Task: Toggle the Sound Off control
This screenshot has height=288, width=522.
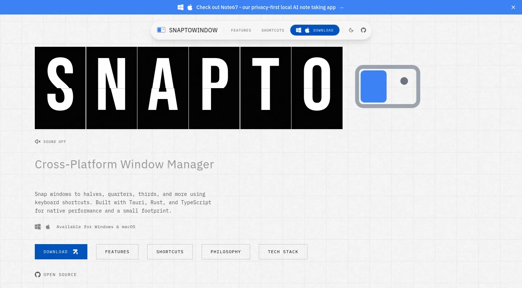Action: click(50, 141)
